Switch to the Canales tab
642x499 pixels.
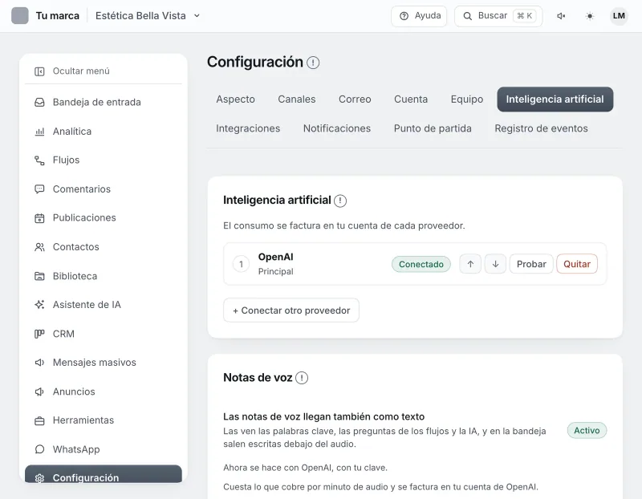coord(297,99)
